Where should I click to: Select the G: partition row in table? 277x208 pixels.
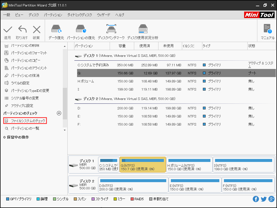coord(176,73)
